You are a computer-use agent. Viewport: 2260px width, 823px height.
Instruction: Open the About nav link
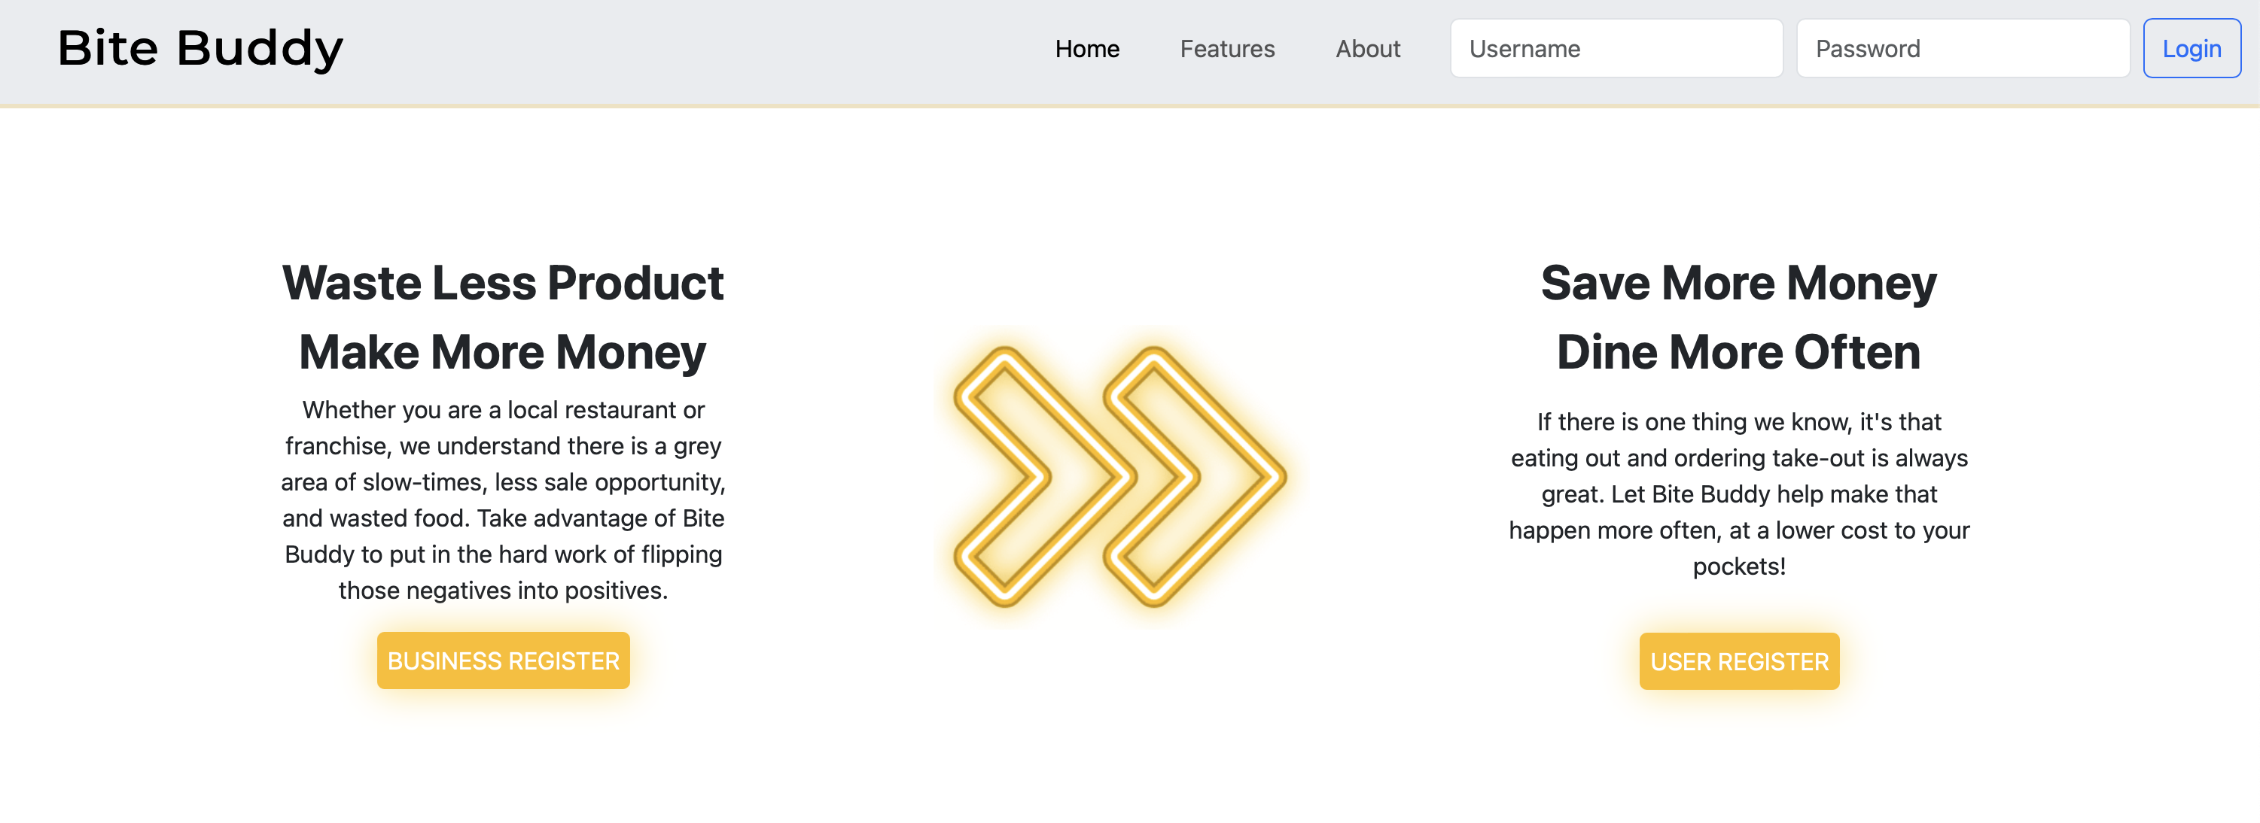coord(1367,49)
